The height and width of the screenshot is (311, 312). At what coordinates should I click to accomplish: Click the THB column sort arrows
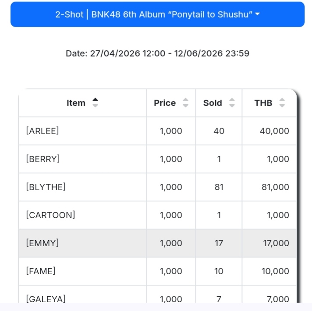click(x=282, y=103)
